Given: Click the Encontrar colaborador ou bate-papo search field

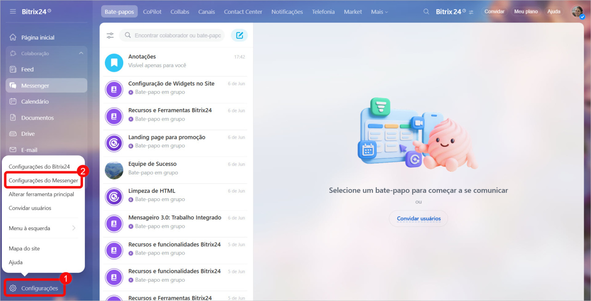Looking at the screenshot, I should pyautogui.click(x=172, y=35).
